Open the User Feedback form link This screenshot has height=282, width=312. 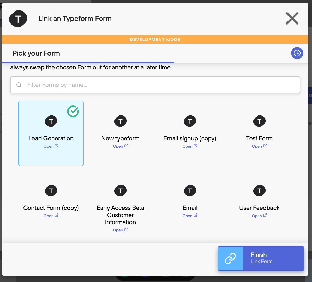pos(259,216)
